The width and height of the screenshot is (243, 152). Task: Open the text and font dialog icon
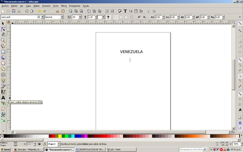coord(125,11)
